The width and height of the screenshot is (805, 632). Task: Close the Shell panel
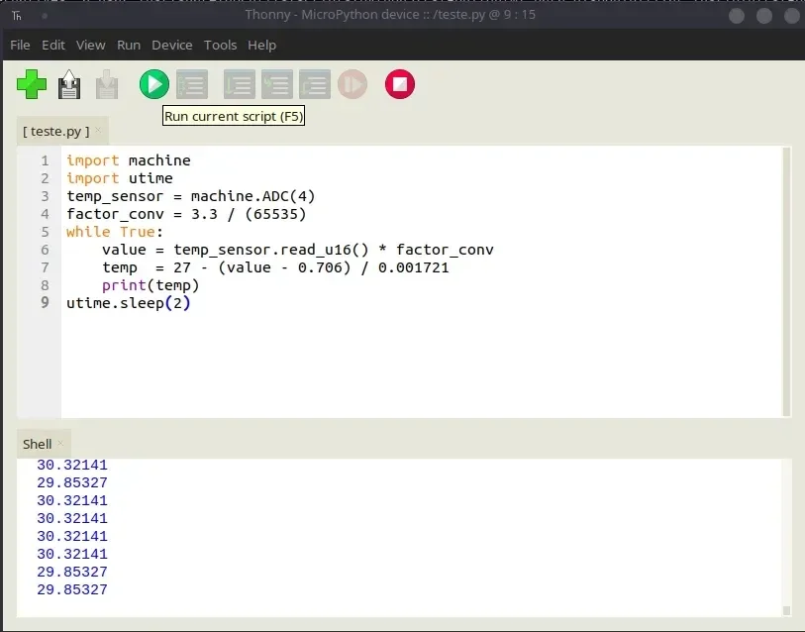(x=60, y=443)
